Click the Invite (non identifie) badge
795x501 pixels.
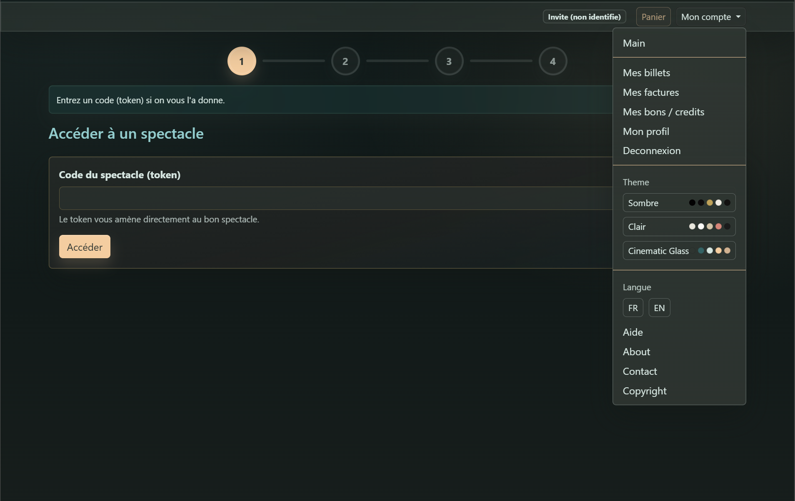(584, 17)
